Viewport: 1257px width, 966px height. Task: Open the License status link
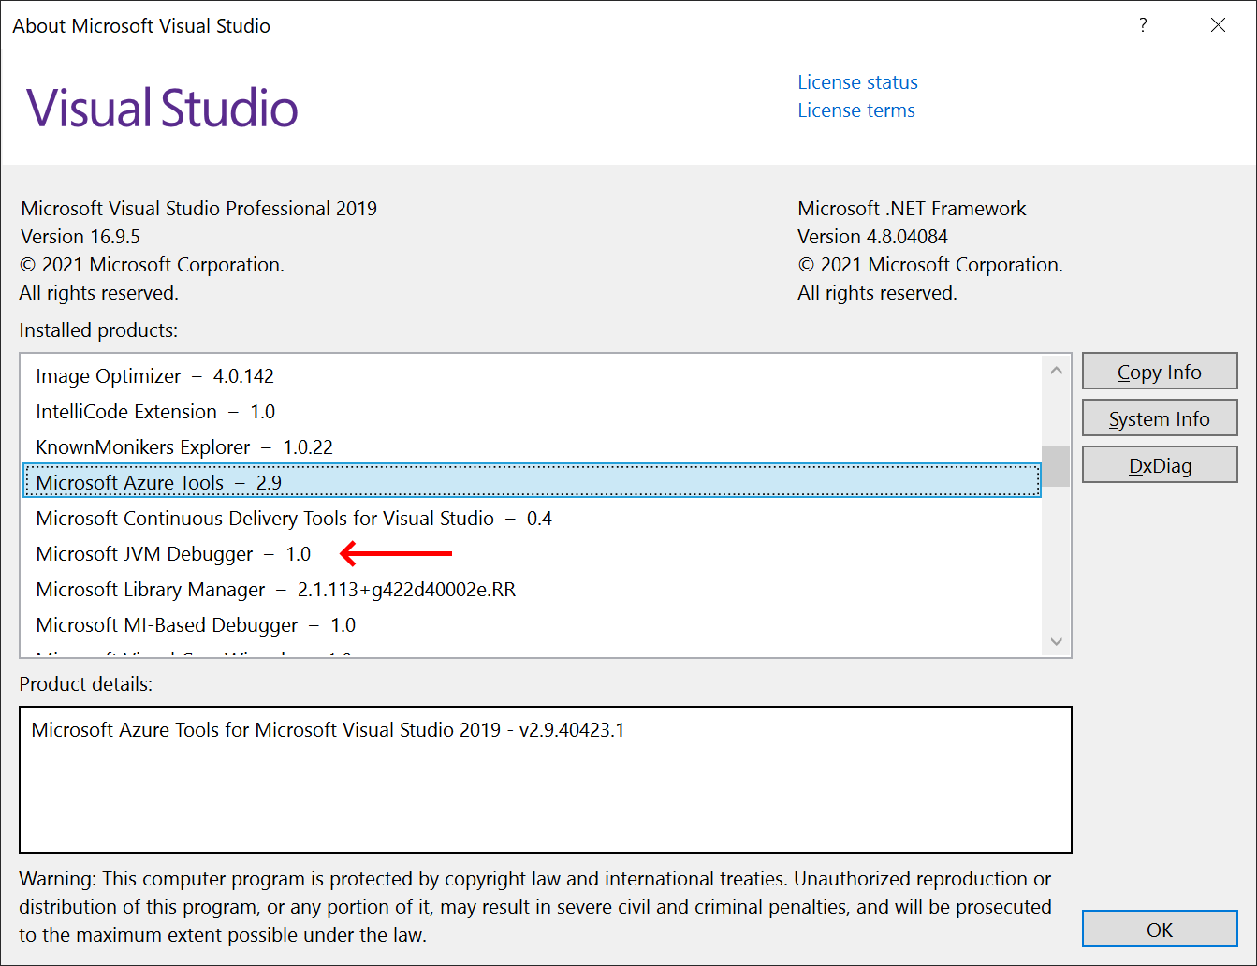tap(857, 82)
